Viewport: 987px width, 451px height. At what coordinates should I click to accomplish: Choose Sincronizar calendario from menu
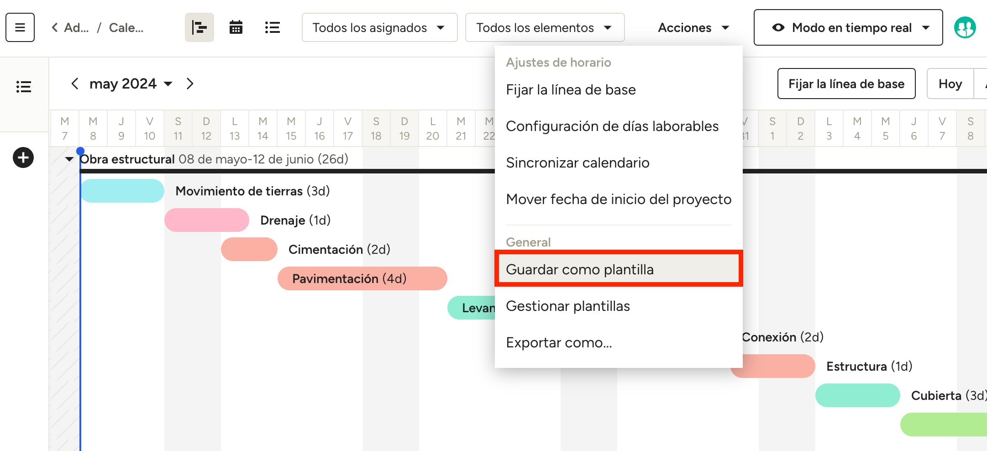(577, 163)
